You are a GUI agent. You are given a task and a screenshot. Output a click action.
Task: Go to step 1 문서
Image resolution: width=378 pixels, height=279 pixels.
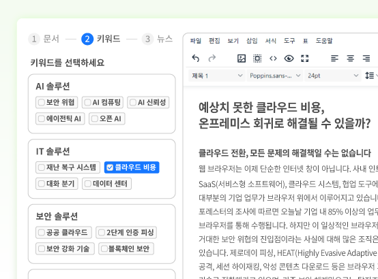[x=44, y=39]
